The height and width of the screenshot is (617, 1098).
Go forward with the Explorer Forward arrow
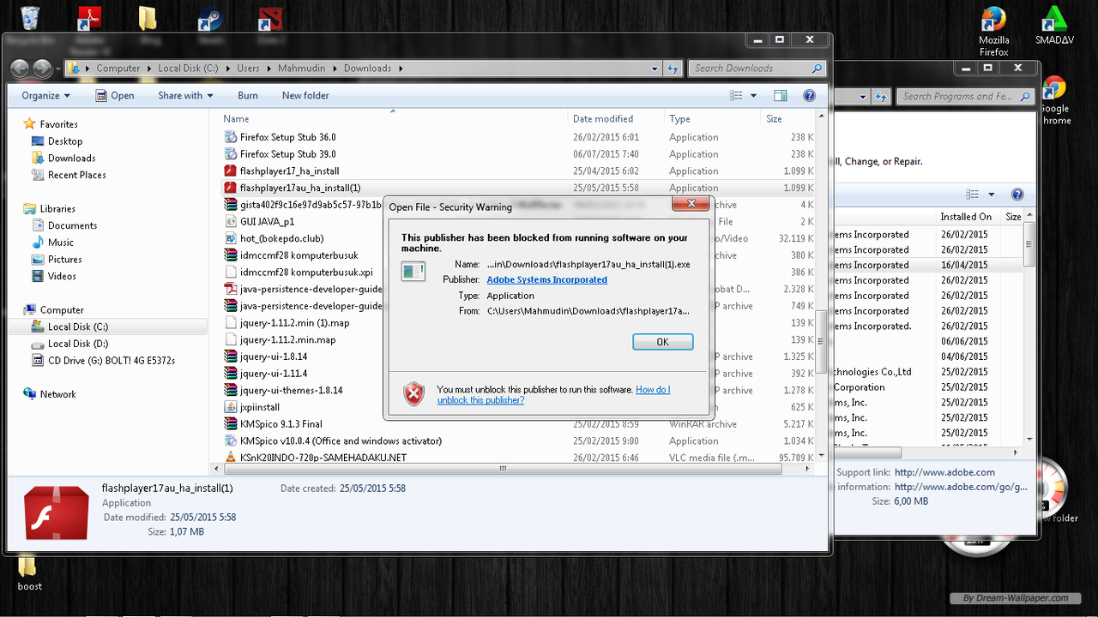tap(42, 69)
